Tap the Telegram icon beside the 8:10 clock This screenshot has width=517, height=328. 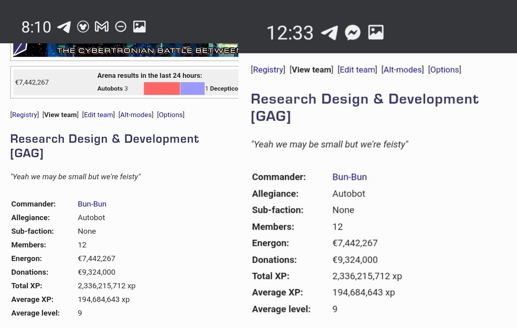coord(64,27)
